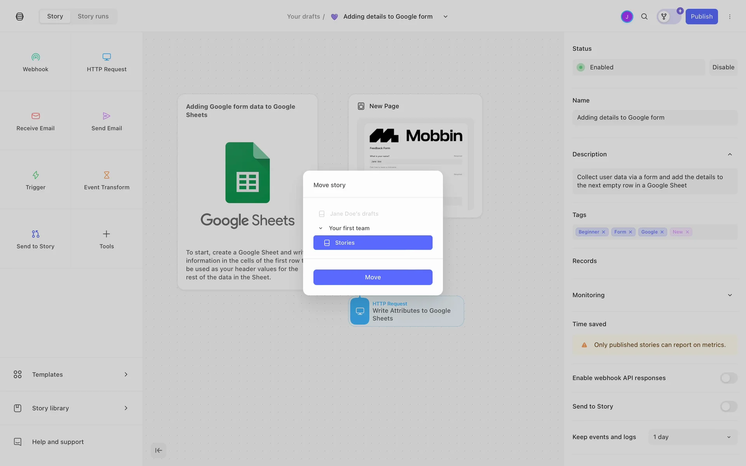The width and height of the screenshot is (746, 466).
Task: Collapse Your first team tree node
Action: point(321,228)
